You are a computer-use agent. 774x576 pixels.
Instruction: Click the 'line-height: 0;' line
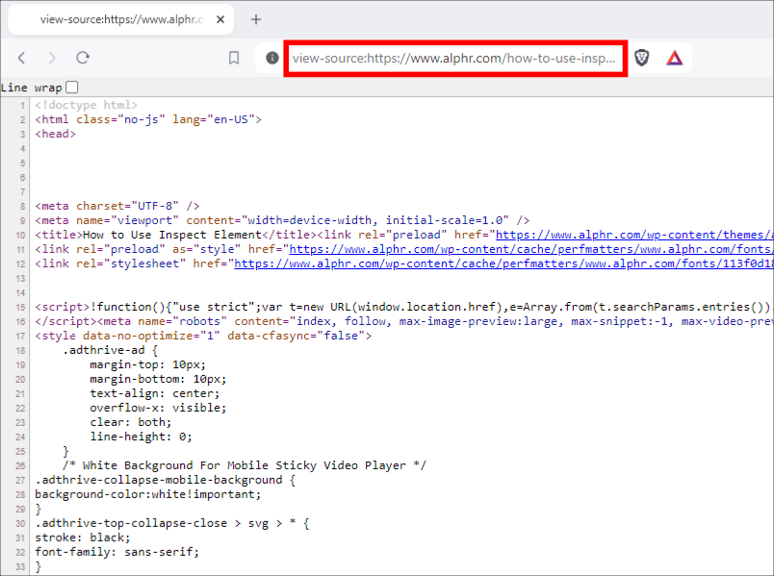[142, 437]
